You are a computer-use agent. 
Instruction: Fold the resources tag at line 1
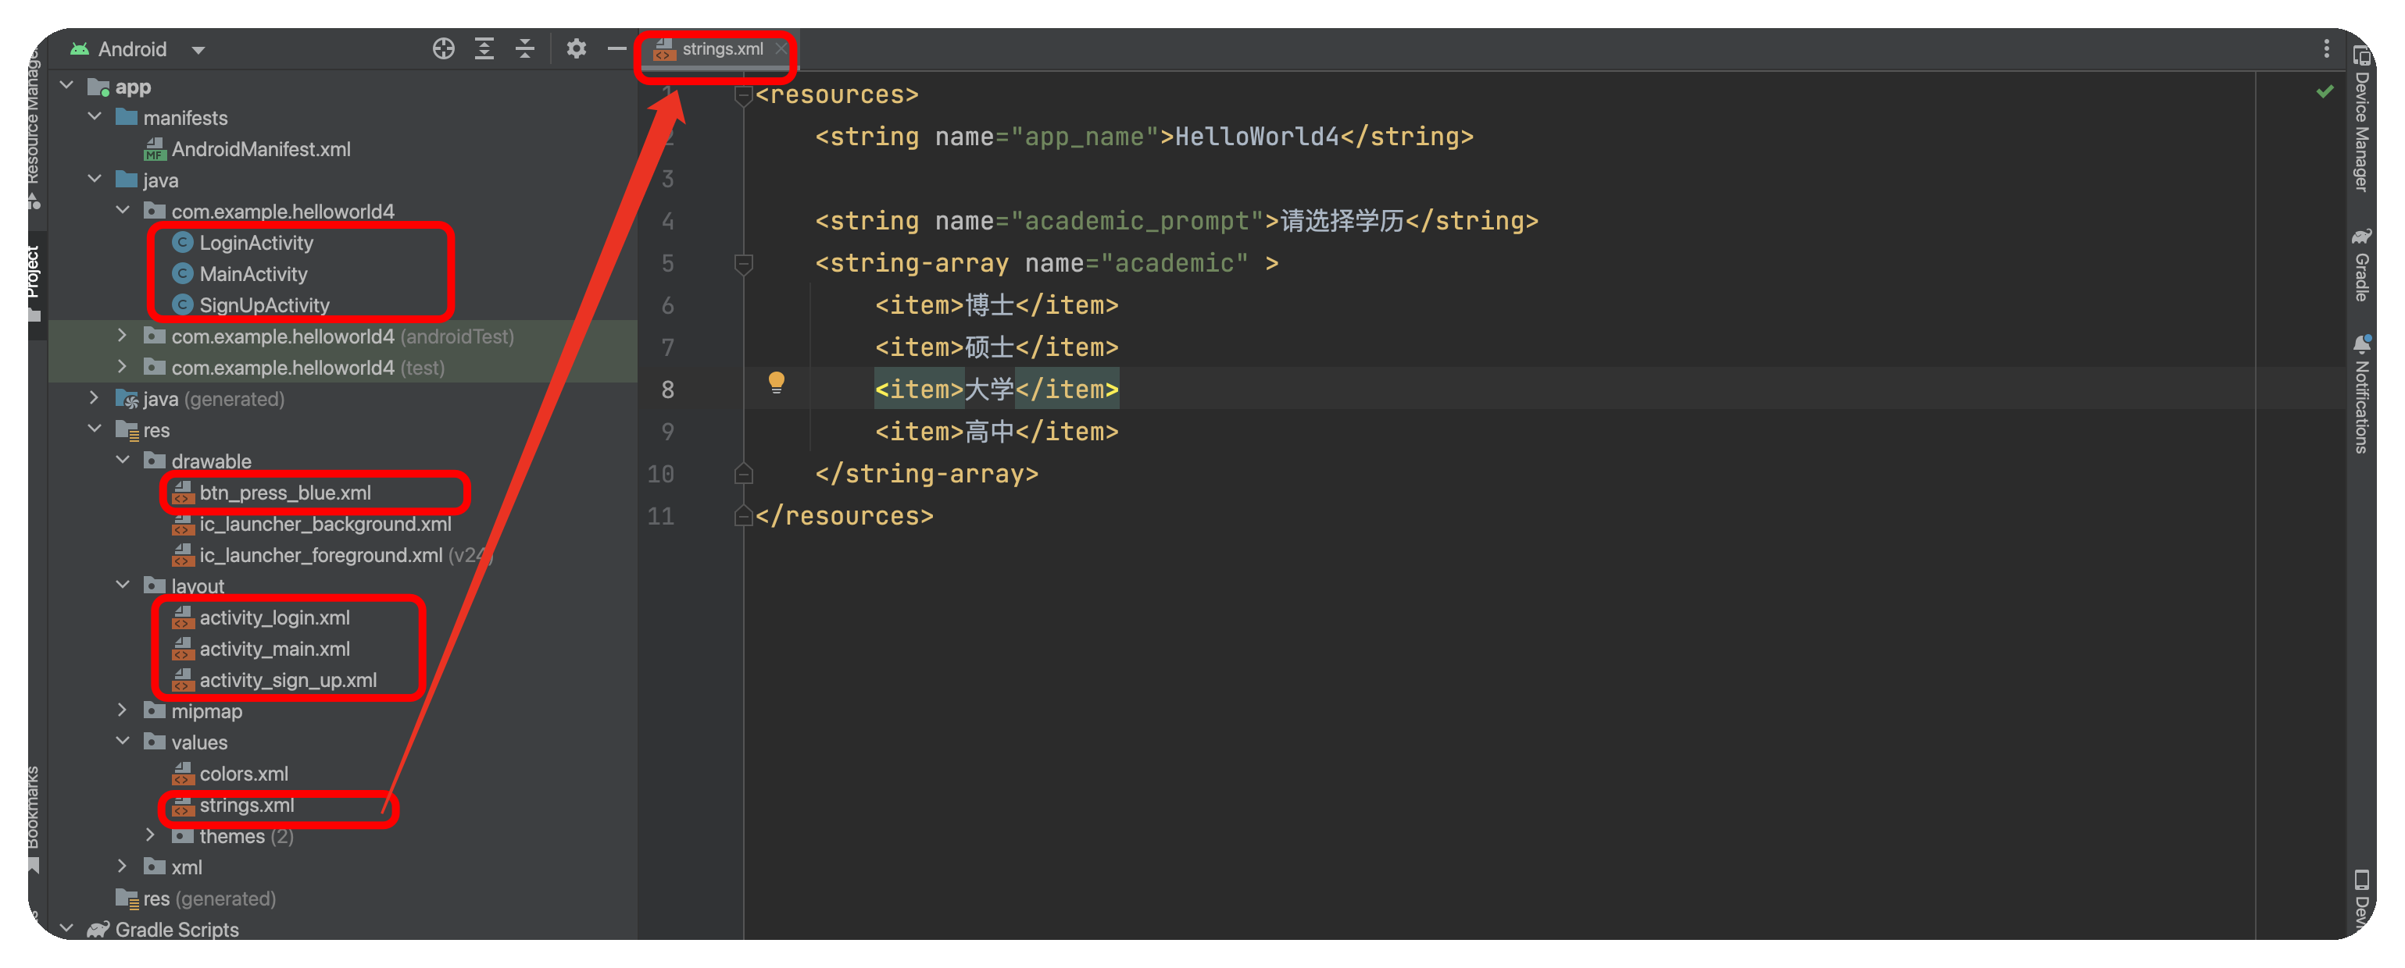click(743, 94)
